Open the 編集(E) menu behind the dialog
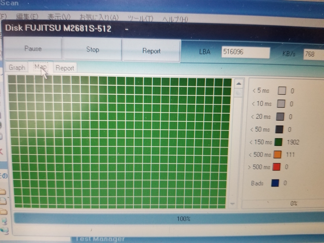This screenshot has width=324, height=243. click(x=27, y=17)
